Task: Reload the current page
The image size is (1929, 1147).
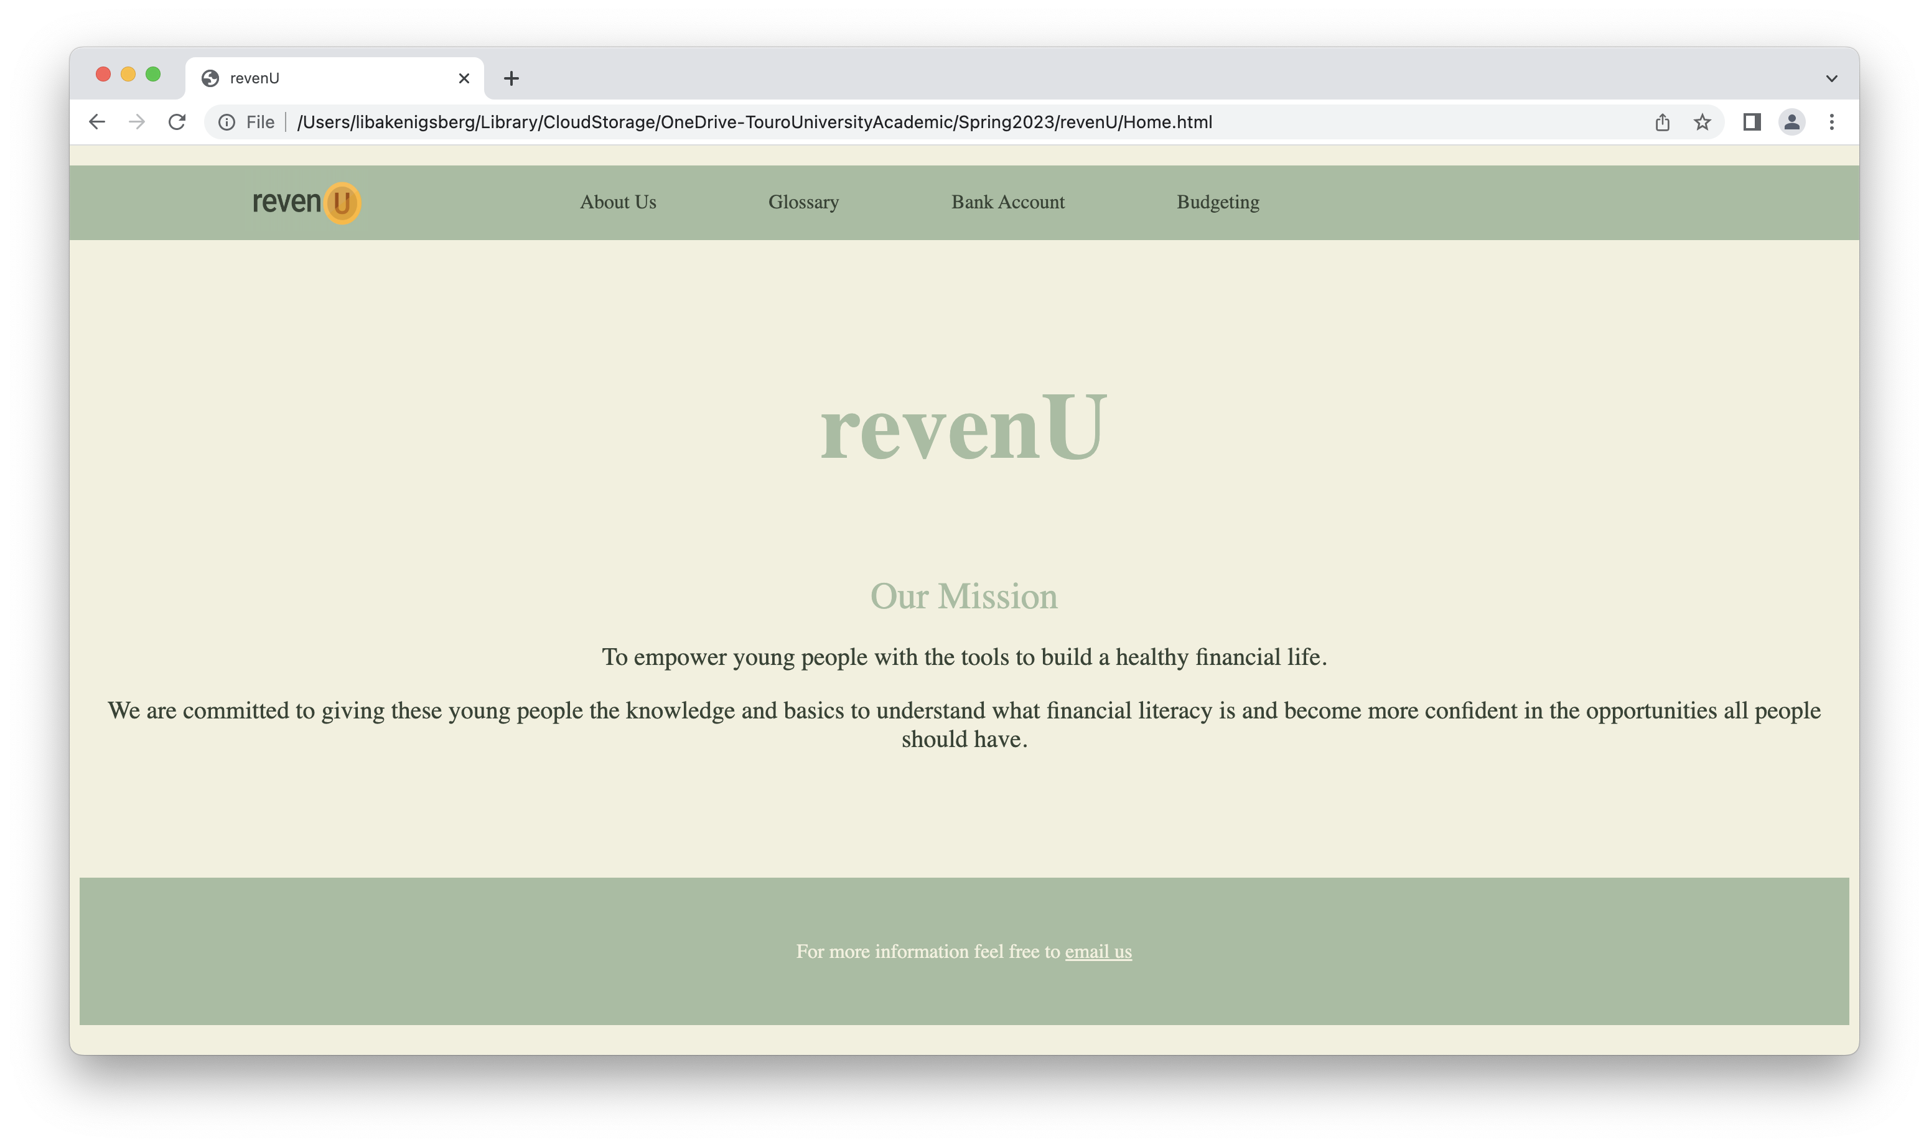Action: point(177,122)
